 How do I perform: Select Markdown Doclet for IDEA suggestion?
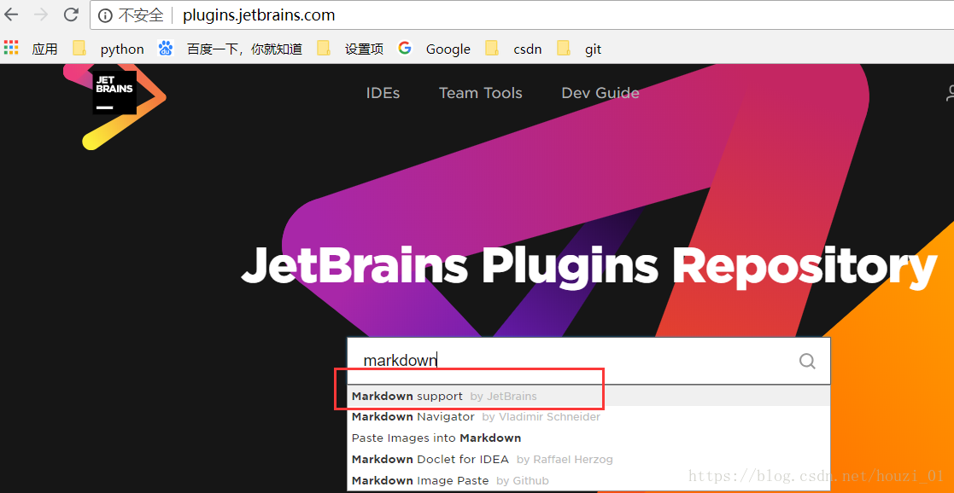pos(588,459)
